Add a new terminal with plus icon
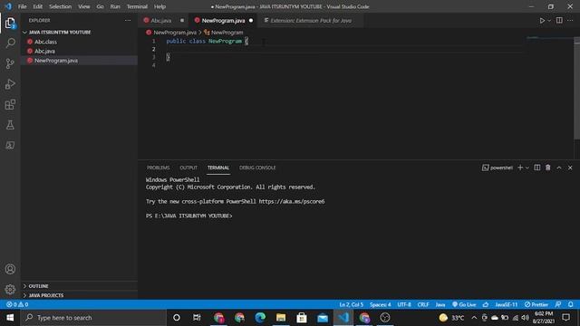580x326 pixels. (x=520, y=168)
